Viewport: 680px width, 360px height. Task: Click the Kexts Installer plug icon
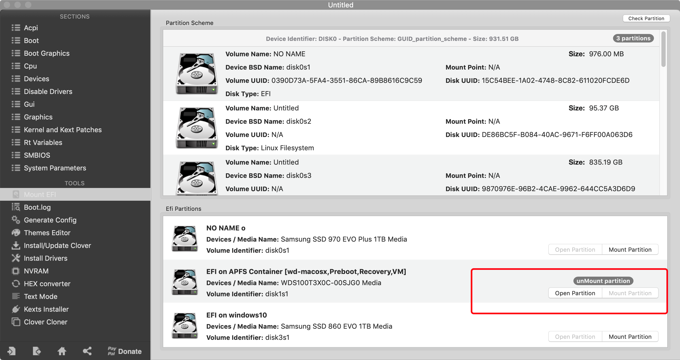coord(16,309)
